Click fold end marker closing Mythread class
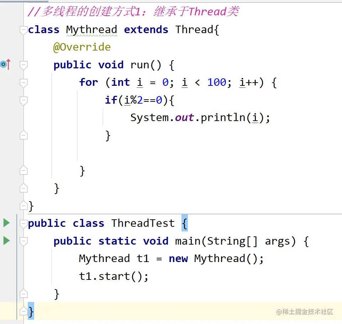Viewport: 342px width, 324px height. (23, 205)
